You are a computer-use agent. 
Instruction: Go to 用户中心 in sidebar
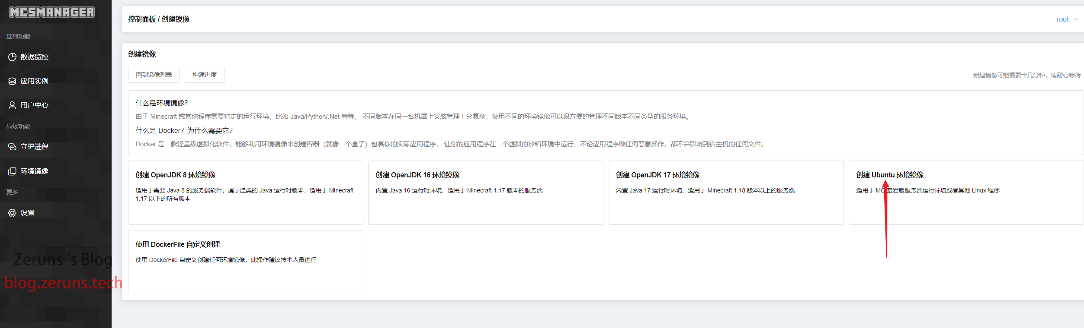(56, 105)
